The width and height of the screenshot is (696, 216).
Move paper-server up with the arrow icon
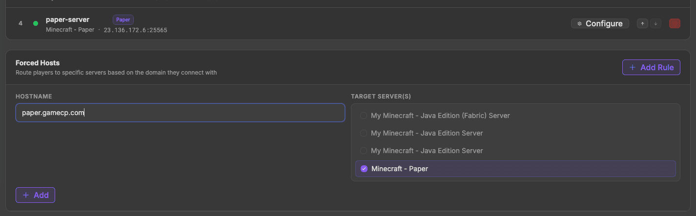tap(642, 23)
